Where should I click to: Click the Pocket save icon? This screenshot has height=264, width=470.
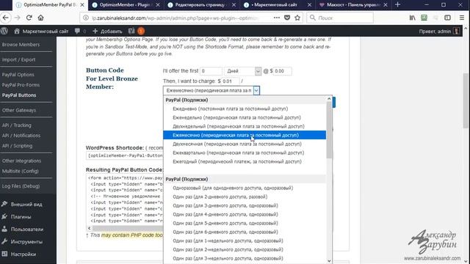click(287, 18)
